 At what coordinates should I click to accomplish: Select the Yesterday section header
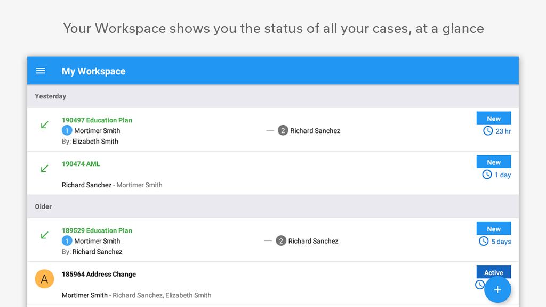pyautogui.click(x=51, y=96)
